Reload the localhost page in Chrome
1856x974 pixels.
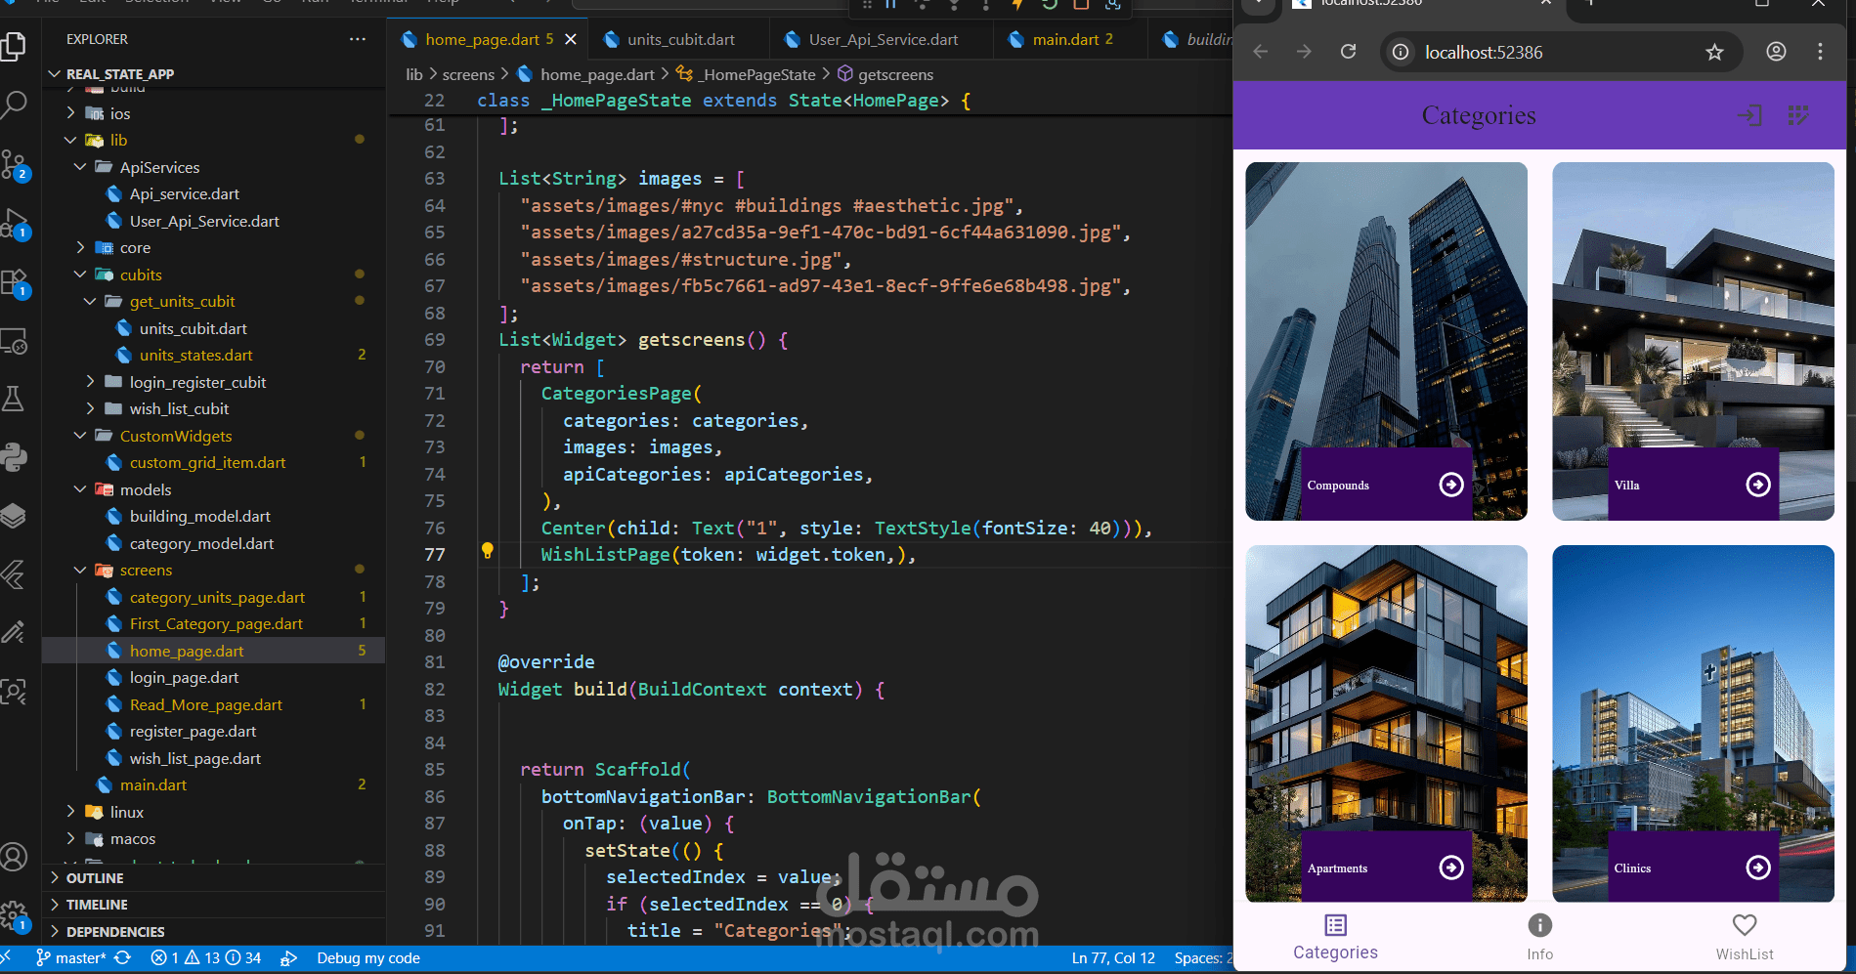point(1348,52)
